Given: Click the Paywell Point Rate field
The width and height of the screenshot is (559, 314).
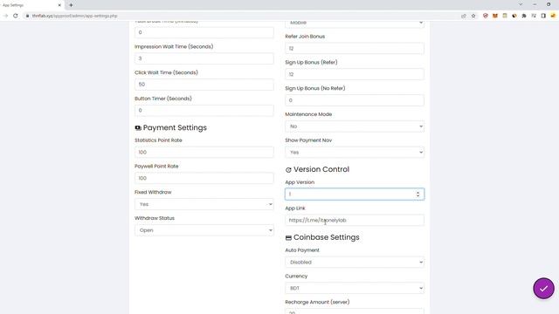Looking at the screenshot, I should click(204, 178).
